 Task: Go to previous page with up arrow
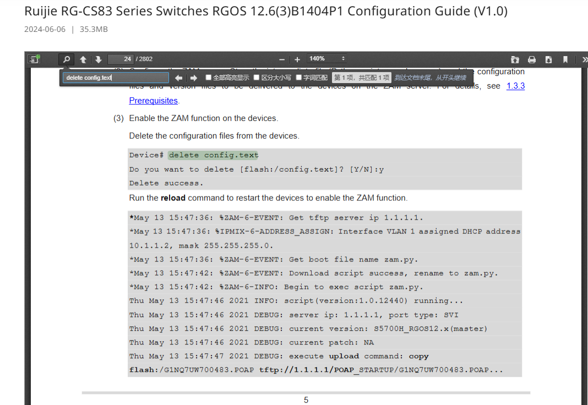[83, 59]
